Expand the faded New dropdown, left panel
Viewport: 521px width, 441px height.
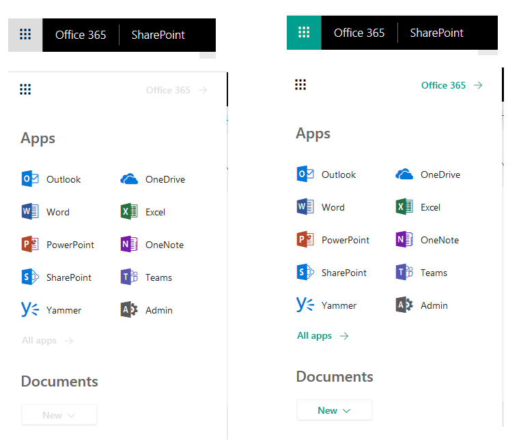coord(59,415)
